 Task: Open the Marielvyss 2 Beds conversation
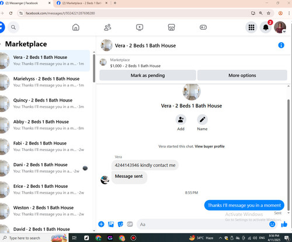point(45,82)
